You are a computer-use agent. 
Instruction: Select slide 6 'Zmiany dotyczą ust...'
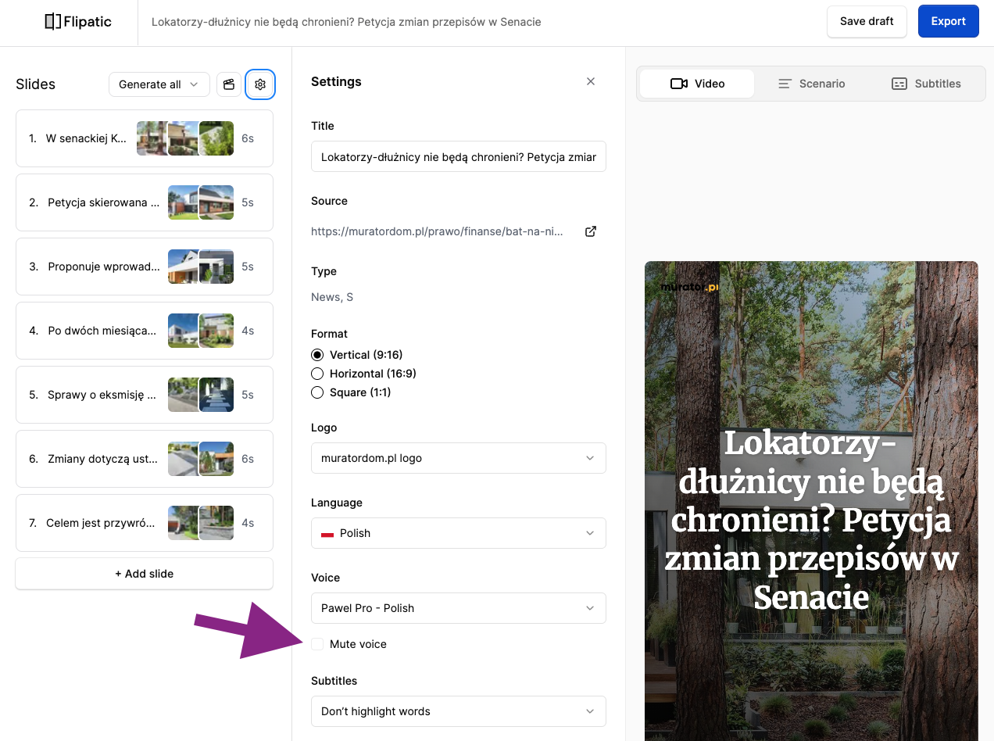(x=145, y=459)
